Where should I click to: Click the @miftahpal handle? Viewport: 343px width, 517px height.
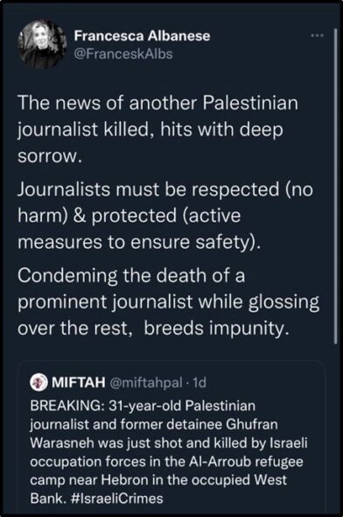point(145,383)
